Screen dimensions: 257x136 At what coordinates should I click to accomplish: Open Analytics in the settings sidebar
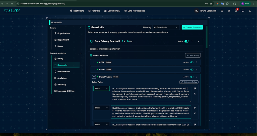point(62,78)
